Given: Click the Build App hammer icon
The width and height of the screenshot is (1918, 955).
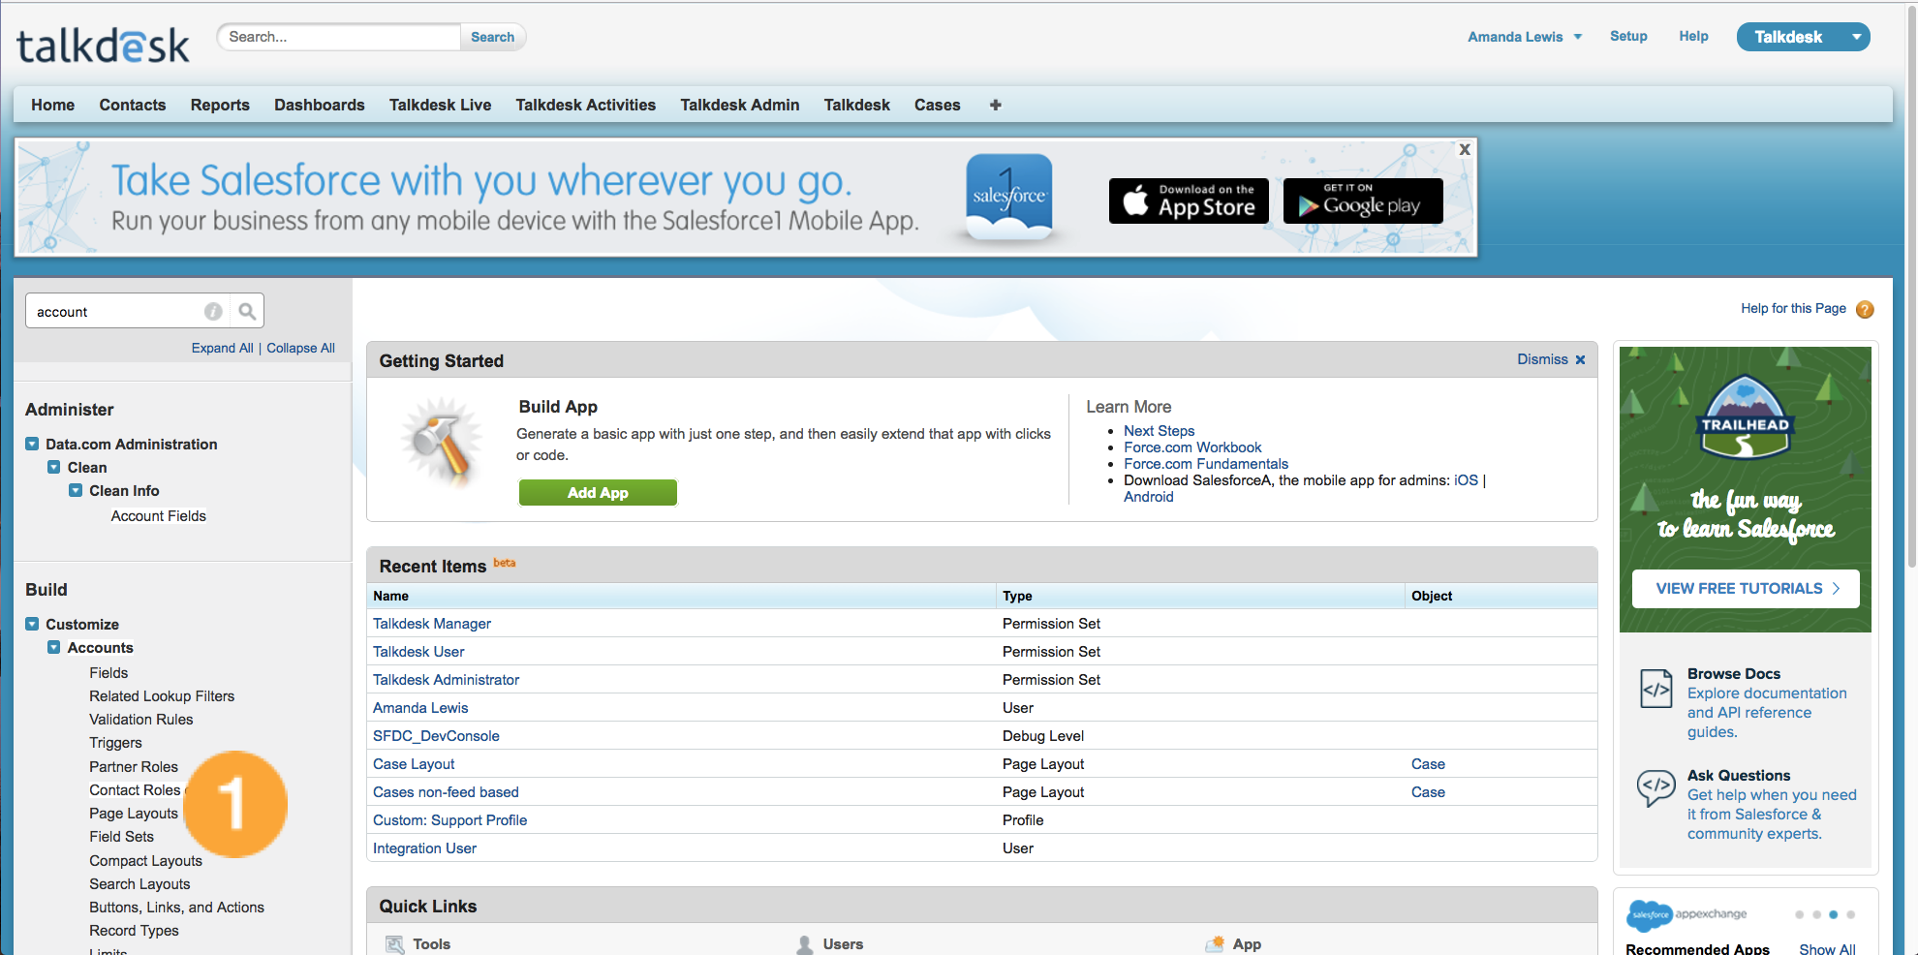Looking at the screenshot, I should click(442, 441).
